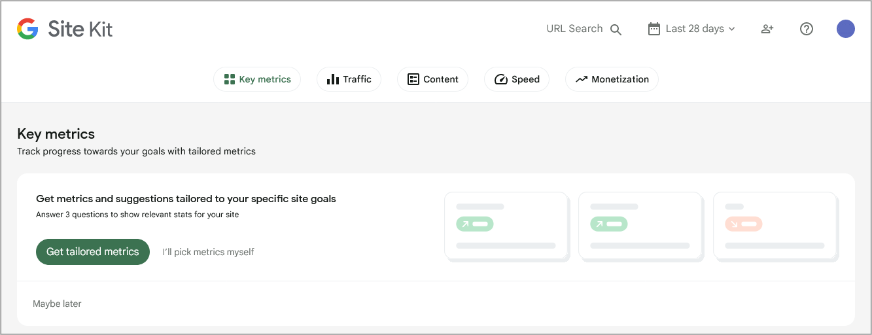Switch to the Key metrics tab
This screenshot has height=335, width=872.
tap(257, 79)
